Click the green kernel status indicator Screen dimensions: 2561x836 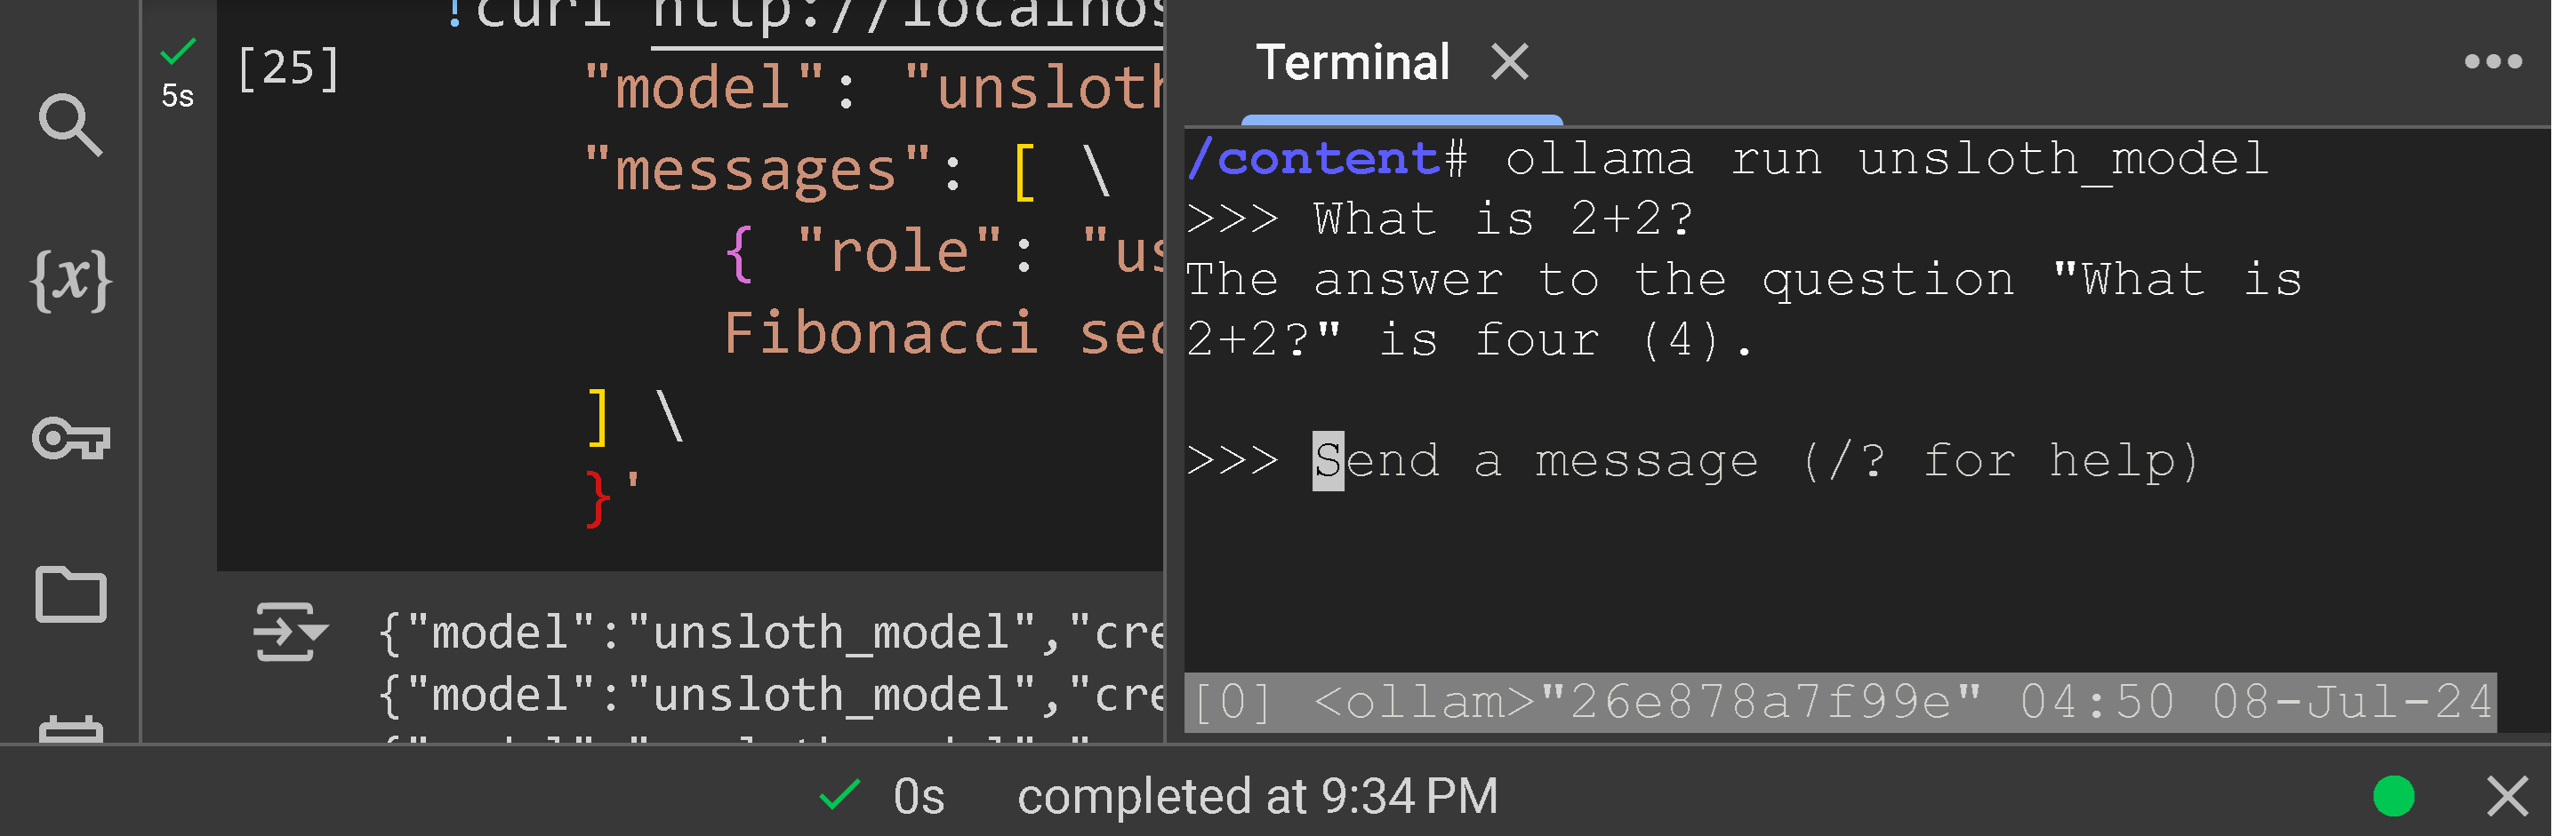[x=2394, y=795]
